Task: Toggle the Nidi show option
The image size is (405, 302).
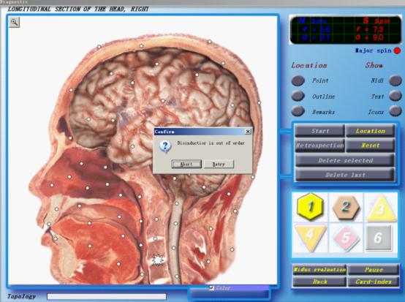Action: pyautogui.click(x=395, y=80)
